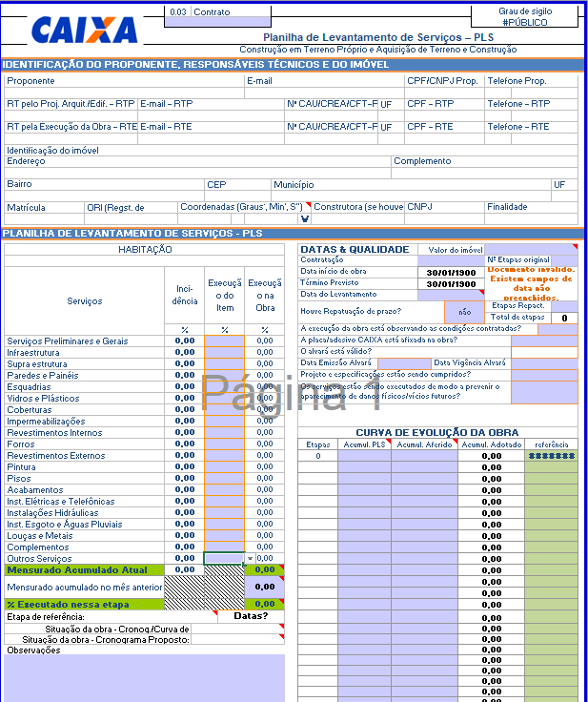The width and height of the screenshot is (588, 702).
Task: Click the Município input field
Action: click(x=412, y=196)
